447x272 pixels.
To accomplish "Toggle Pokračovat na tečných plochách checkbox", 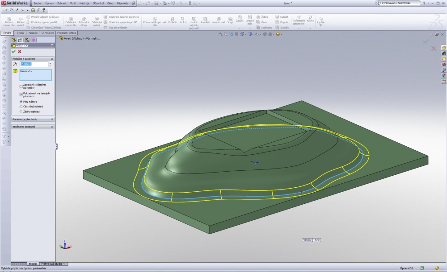I will pyautogui.click(x=21, y=95).
